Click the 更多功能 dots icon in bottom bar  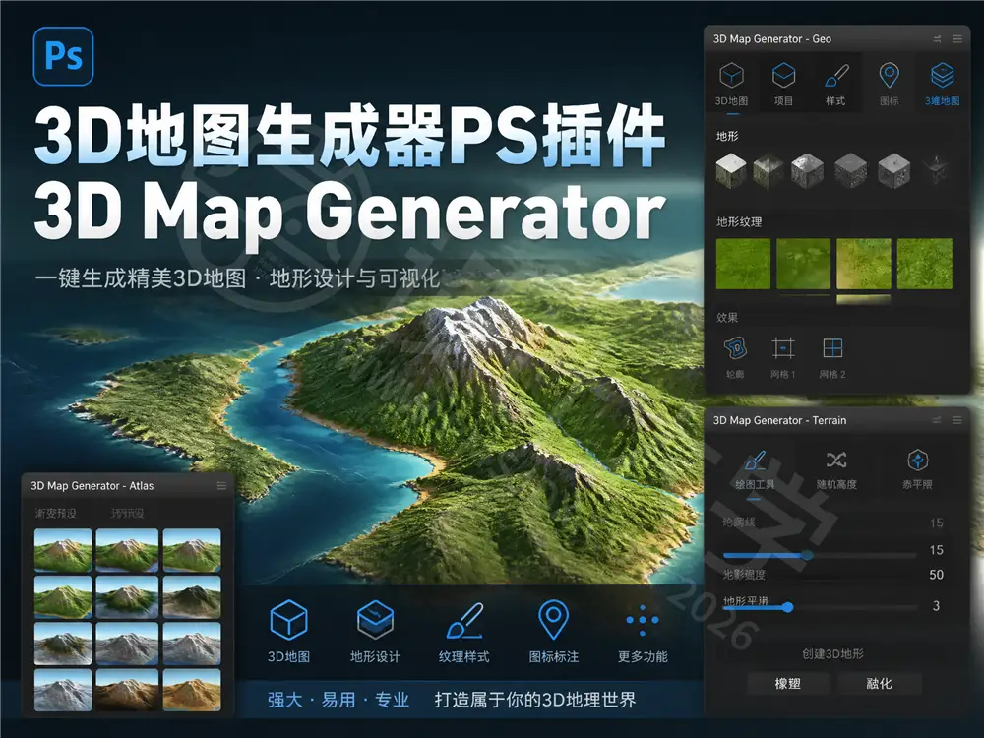642,620
